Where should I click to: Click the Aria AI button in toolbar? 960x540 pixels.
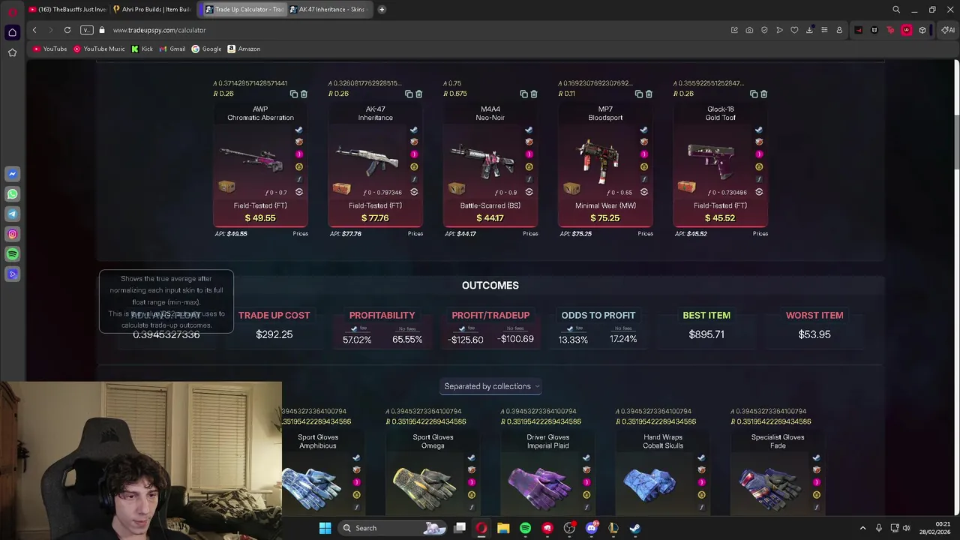pyautogui.click(x=949, y=30)
